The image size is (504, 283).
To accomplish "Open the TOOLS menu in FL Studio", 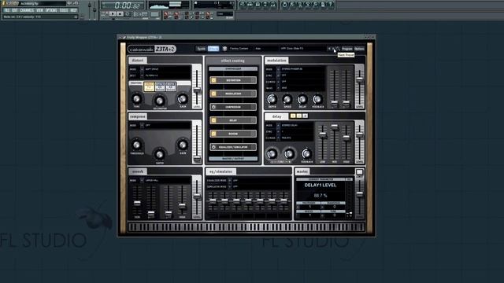I will (64, 10).
